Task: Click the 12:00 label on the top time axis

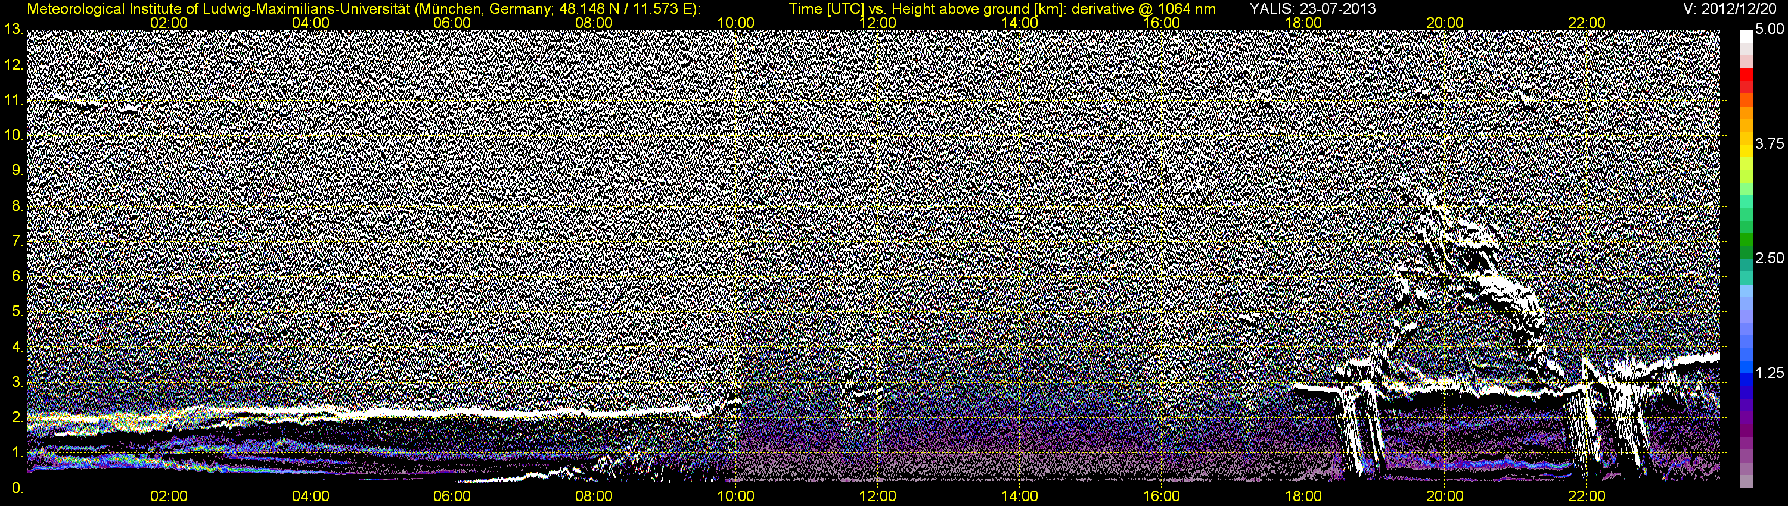Action: 877,23
